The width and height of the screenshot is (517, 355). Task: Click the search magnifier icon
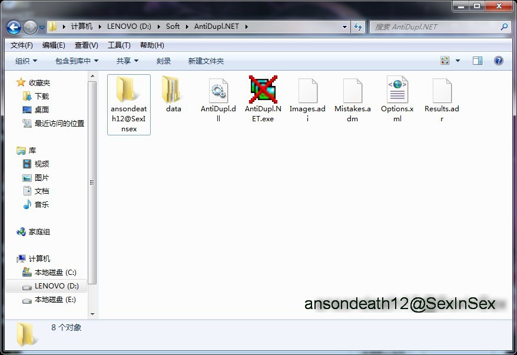pyautogui.click(x=504, y=26)
